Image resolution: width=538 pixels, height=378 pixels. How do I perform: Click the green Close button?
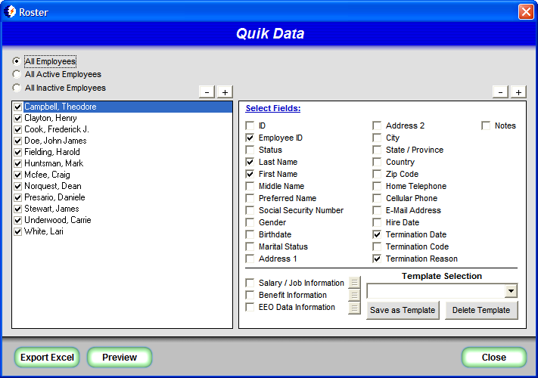494,358
